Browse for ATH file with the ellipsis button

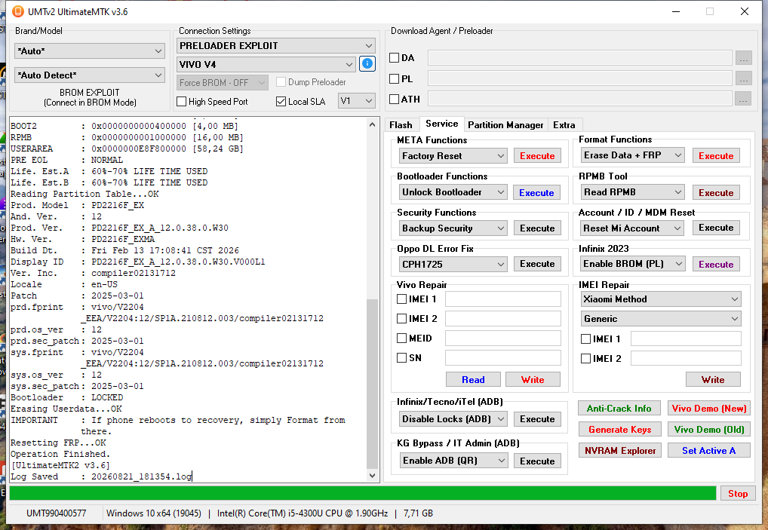(x=743, y=99)
